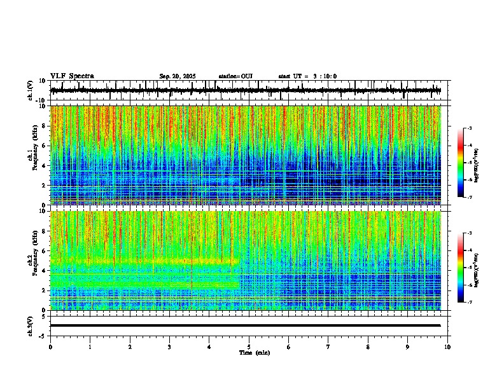Click the time axis tick label "3"
The width and height of the screenshot is (504, 389).
click(x=169, y=347)
